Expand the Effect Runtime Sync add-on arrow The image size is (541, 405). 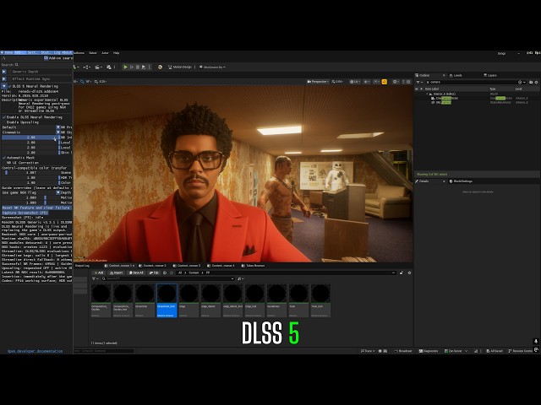pyautogui.click(x=3, y=78)
